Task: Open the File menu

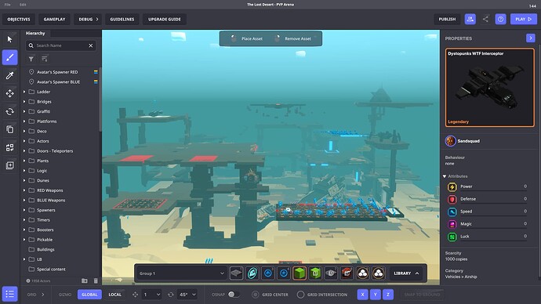Action: point(8,5)
